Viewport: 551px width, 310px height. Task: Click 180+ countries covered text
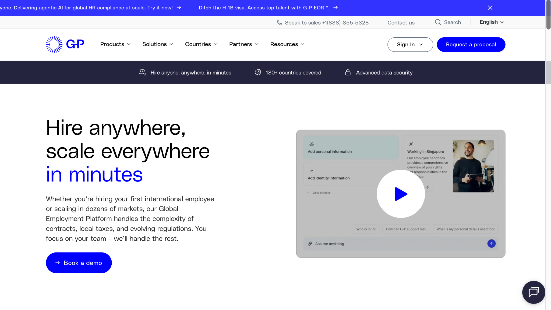pos(294,73)
